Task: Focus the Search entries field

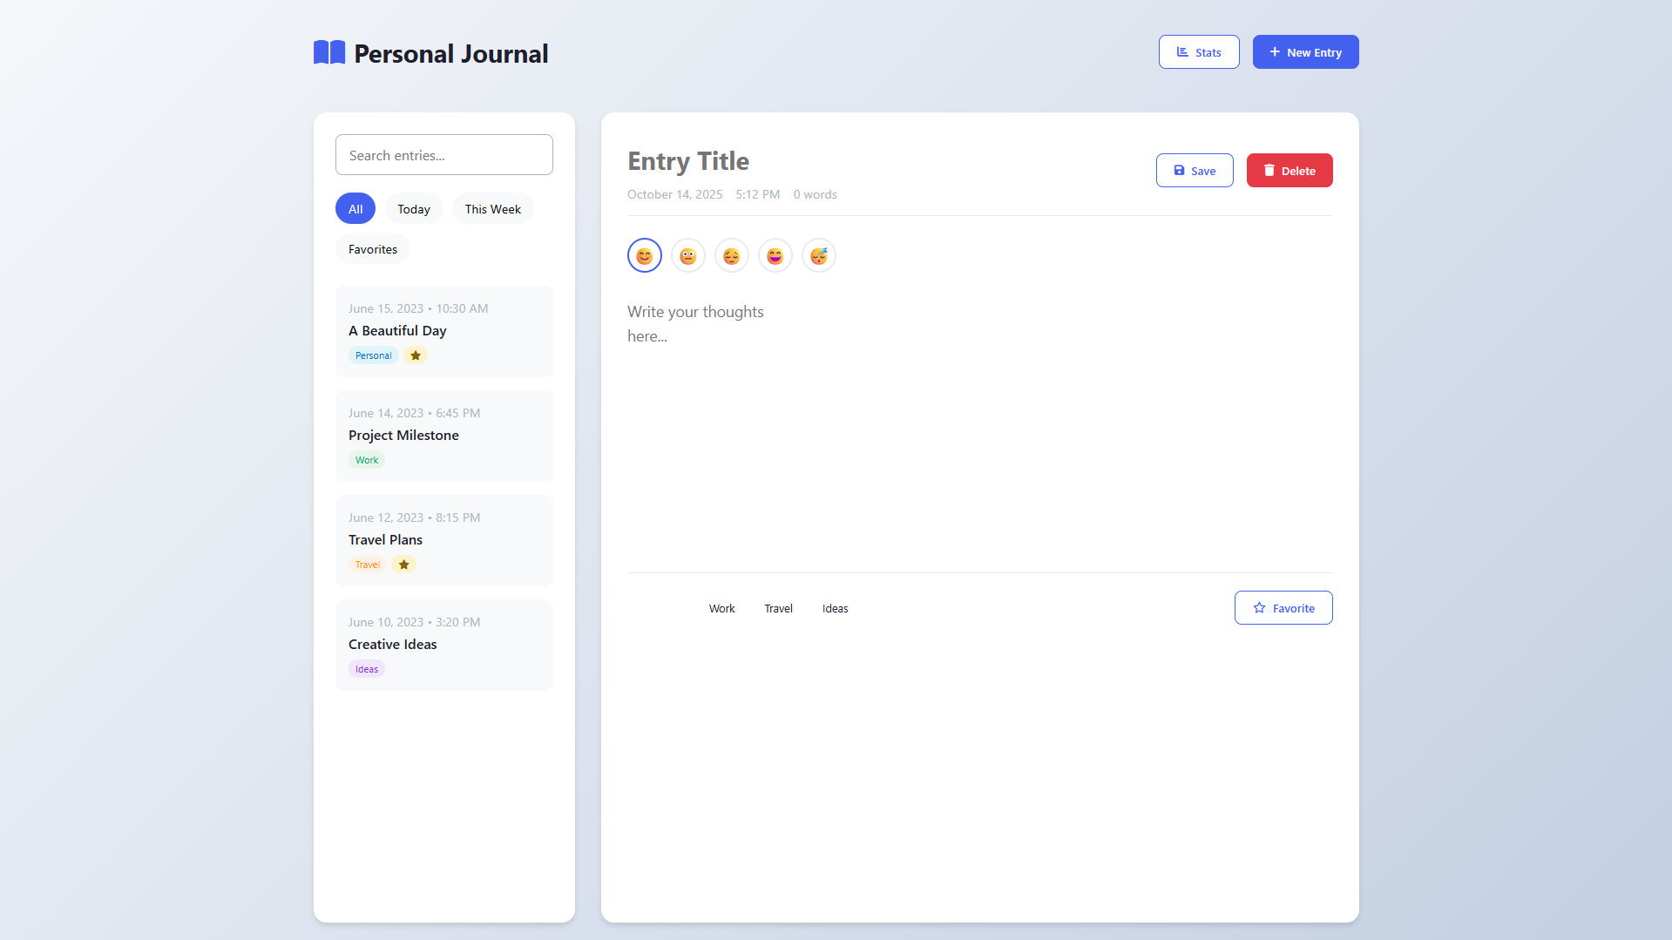Action: (x=443, y=155)
